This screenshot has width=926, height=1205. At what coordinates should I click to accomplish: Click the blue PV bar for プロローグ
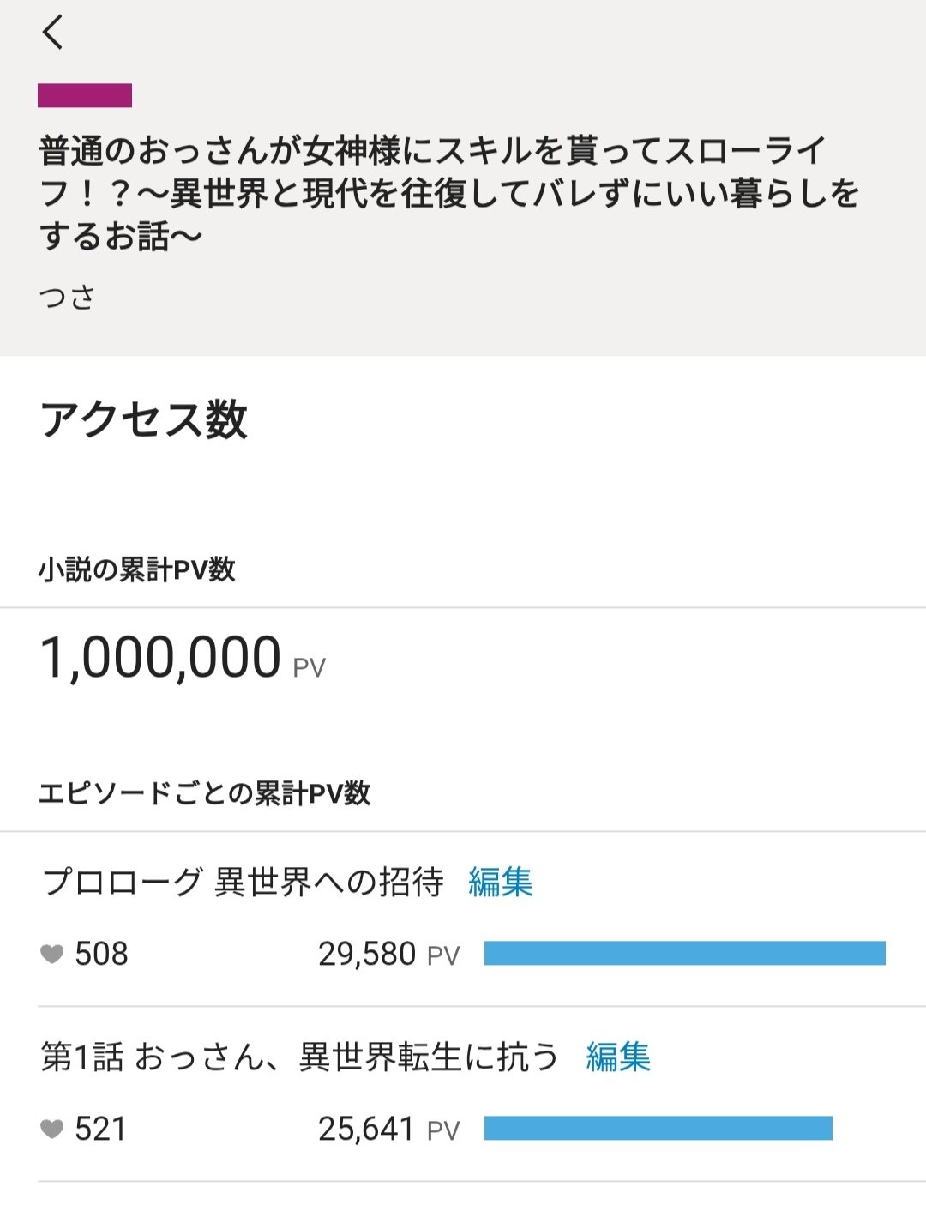coord(684,953)
